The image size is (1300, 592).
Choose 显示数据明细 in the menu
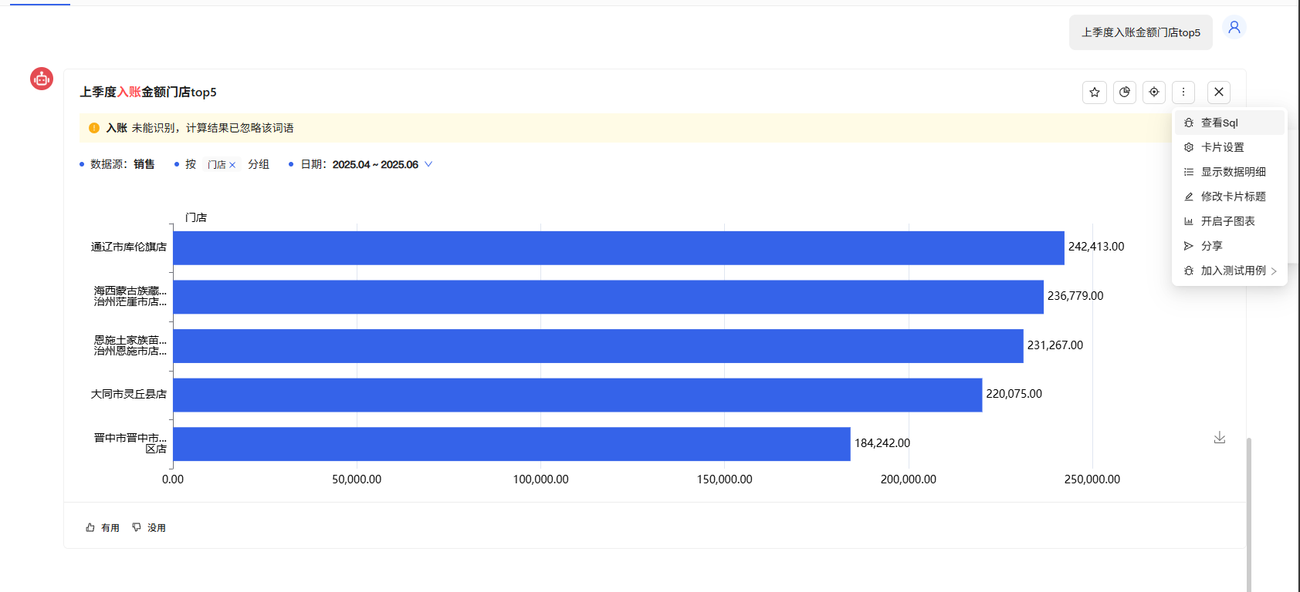1233,172
